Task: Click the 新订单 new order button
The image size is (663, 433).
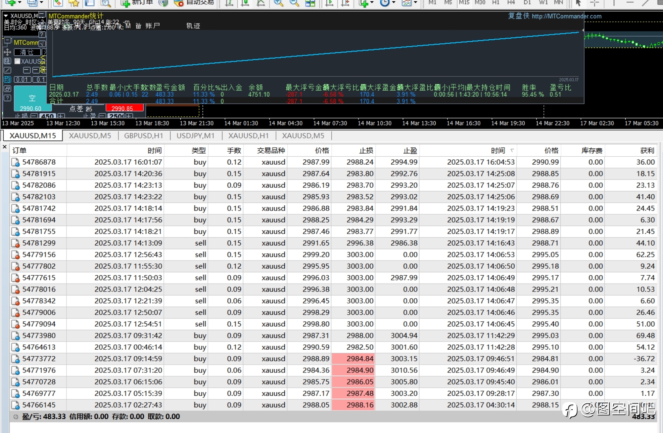Action: [x=137, y=3]
